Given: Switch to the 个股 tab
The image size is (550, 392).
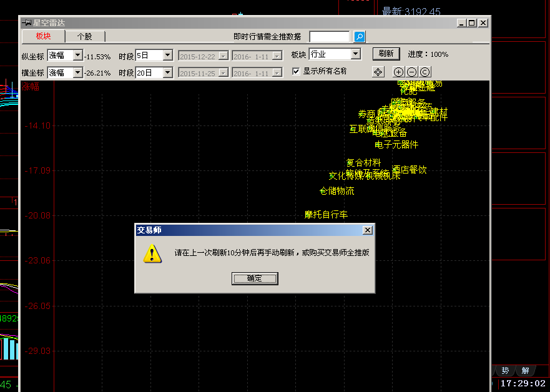Looking at the screenshot, I should (86, 36).
